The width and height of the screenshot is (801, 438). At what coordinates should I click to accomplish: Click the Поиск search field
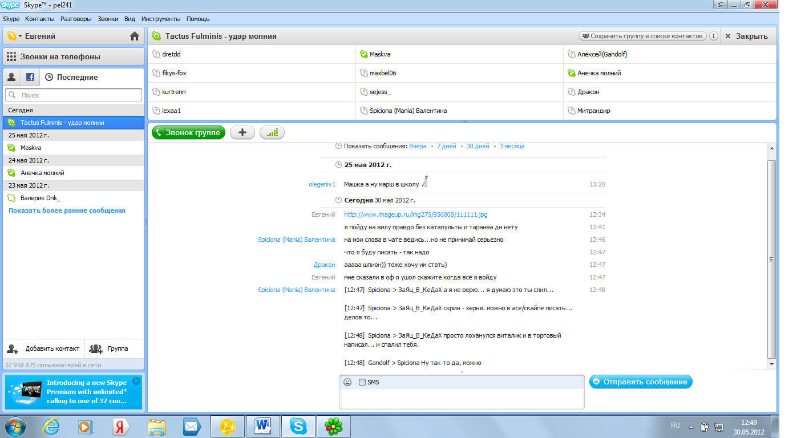coord(74,95)
